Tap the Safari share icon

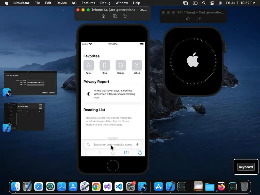(x=113, y=152)
